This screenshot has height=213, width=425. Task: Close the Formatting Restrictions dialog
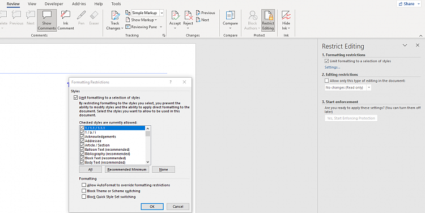point(184,82)
